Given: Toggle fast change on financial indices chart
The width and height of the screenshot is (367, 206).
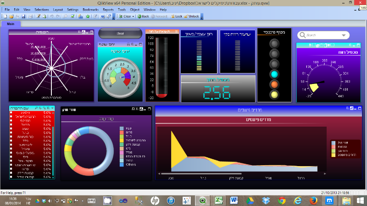Looking at the screenshot, I should coord(351,108).
